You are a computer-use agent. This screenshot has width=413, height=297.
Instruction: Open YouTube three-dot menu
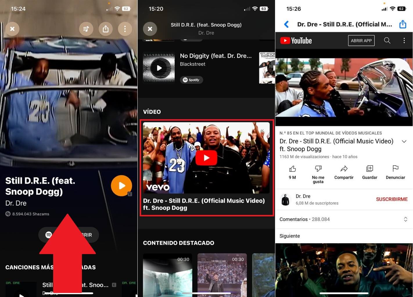point(404,41)
